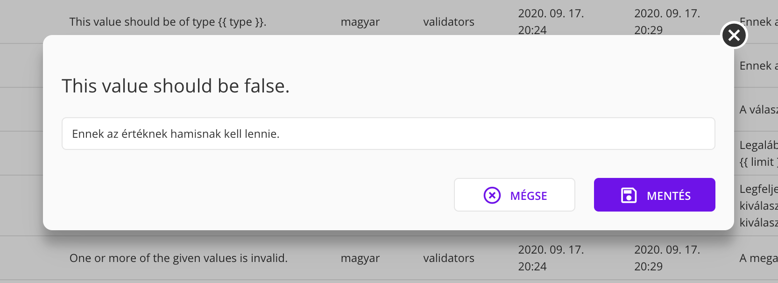Select row 'One or more of the given values'

point(178,258)
